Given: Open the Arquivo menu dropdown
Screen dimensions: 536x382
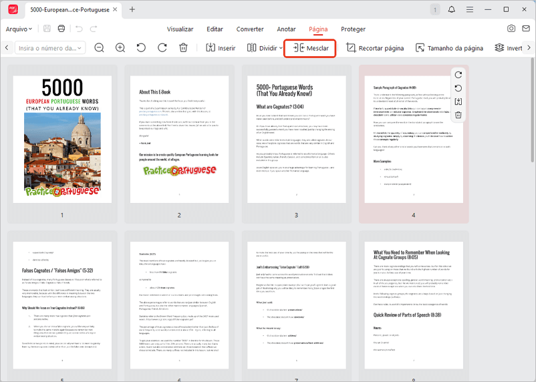Looking at the screenshot, I should 19,29.
